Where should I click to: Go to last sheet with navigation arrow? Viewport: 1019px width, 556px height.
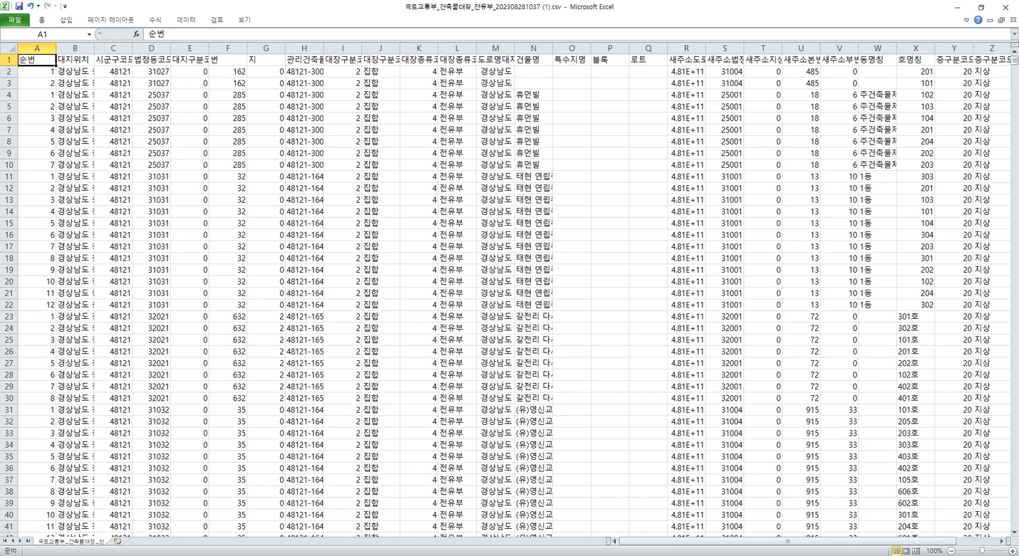(29, 542)
